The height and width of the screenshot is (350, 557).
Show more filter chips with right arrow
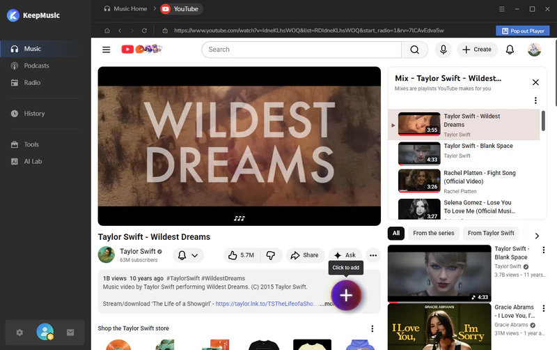537,236
